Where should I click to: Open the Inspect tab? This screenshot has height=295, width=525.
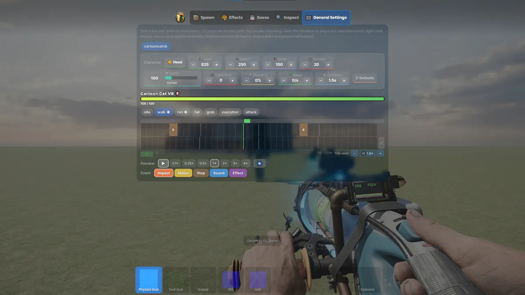coord(287,17)
